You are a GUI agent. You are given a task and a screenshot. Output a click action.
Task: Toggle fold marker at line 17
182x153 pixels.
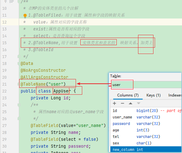pos(19,56)
